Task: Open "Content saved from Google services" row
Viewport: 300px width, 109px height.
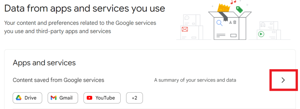Action: tap(150, 80)
